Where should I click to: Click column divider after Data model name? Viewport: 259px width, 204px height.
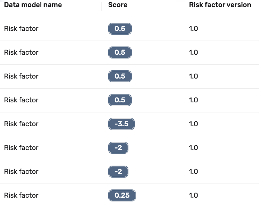tap(102, 6)
